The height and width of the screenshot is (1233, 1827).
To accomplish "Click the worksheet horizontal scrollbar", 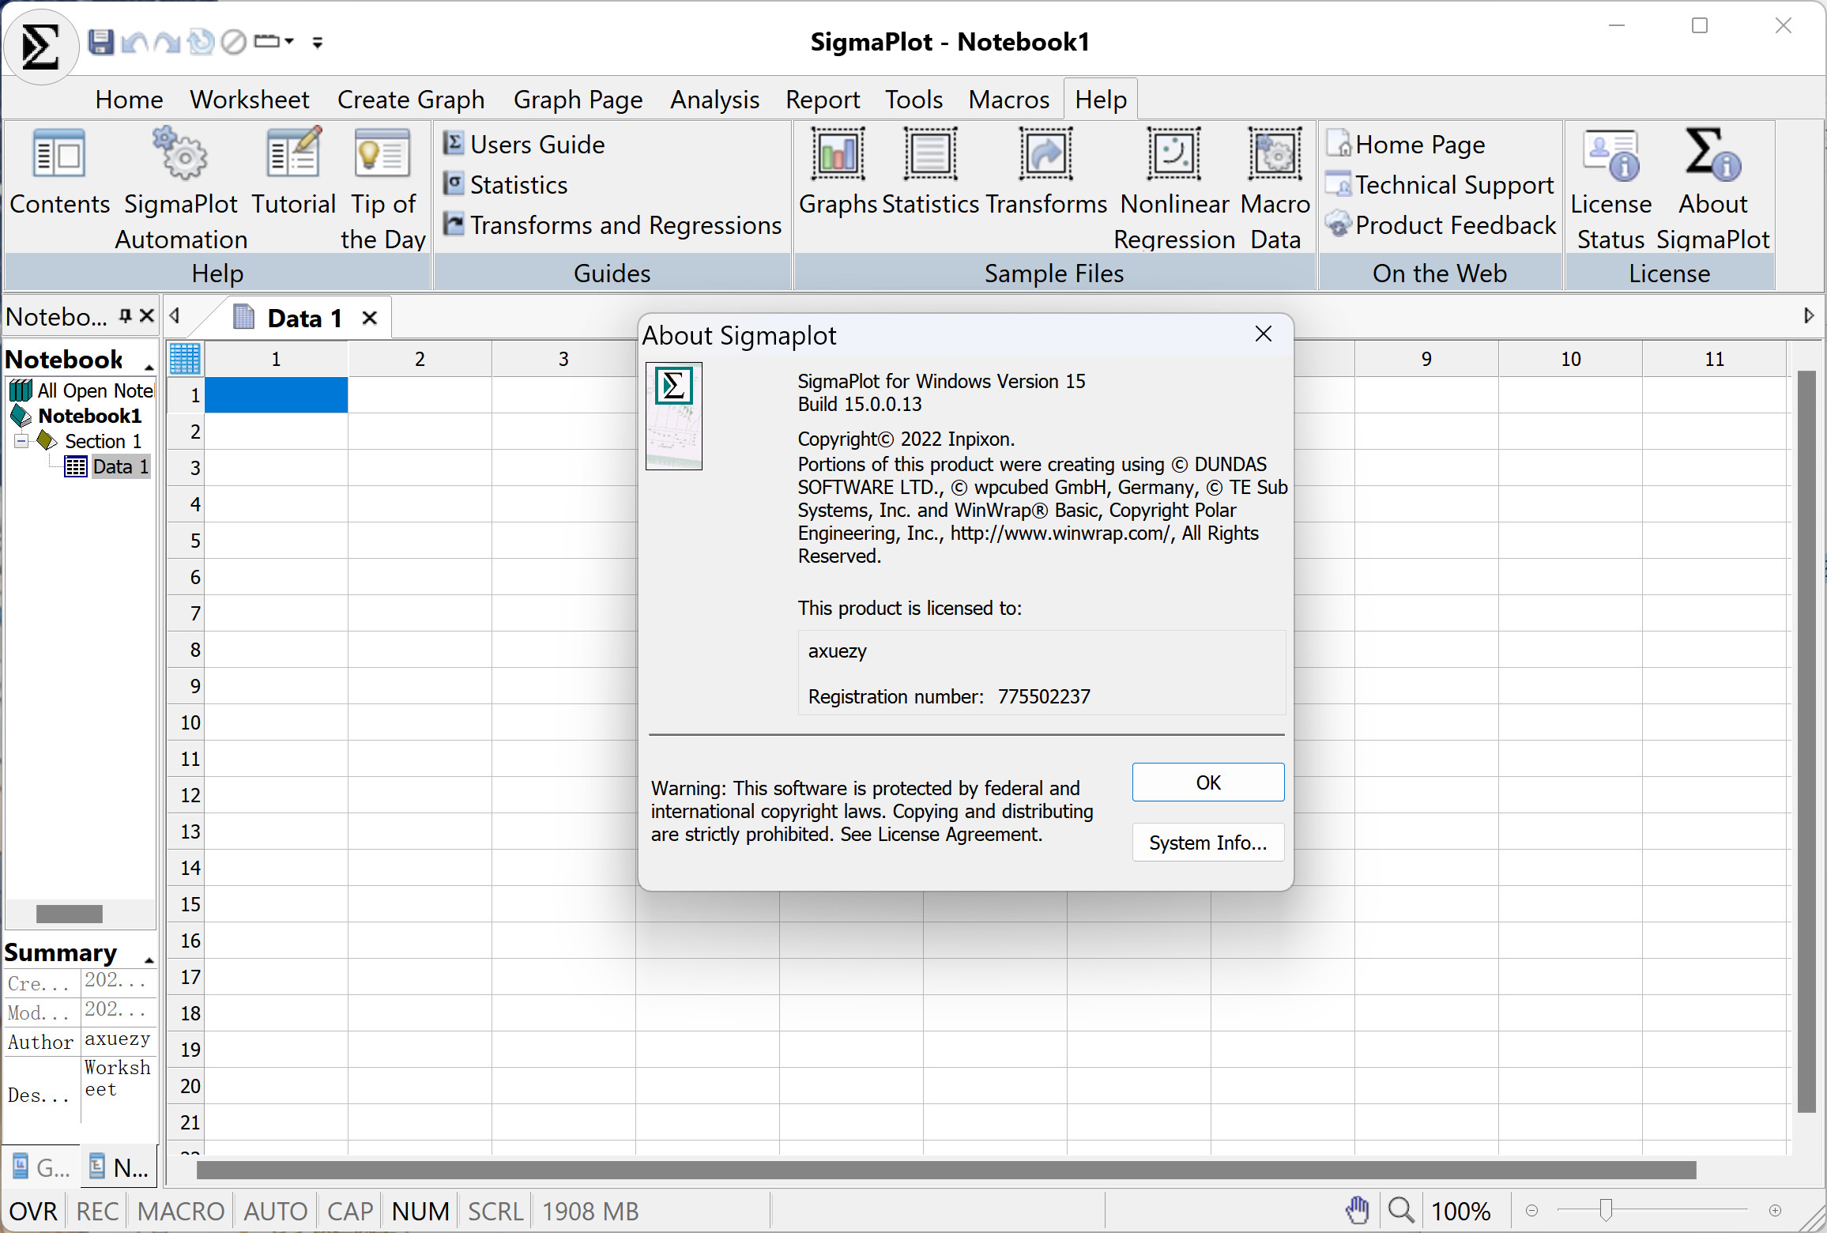I will (x=946, y=1170).
